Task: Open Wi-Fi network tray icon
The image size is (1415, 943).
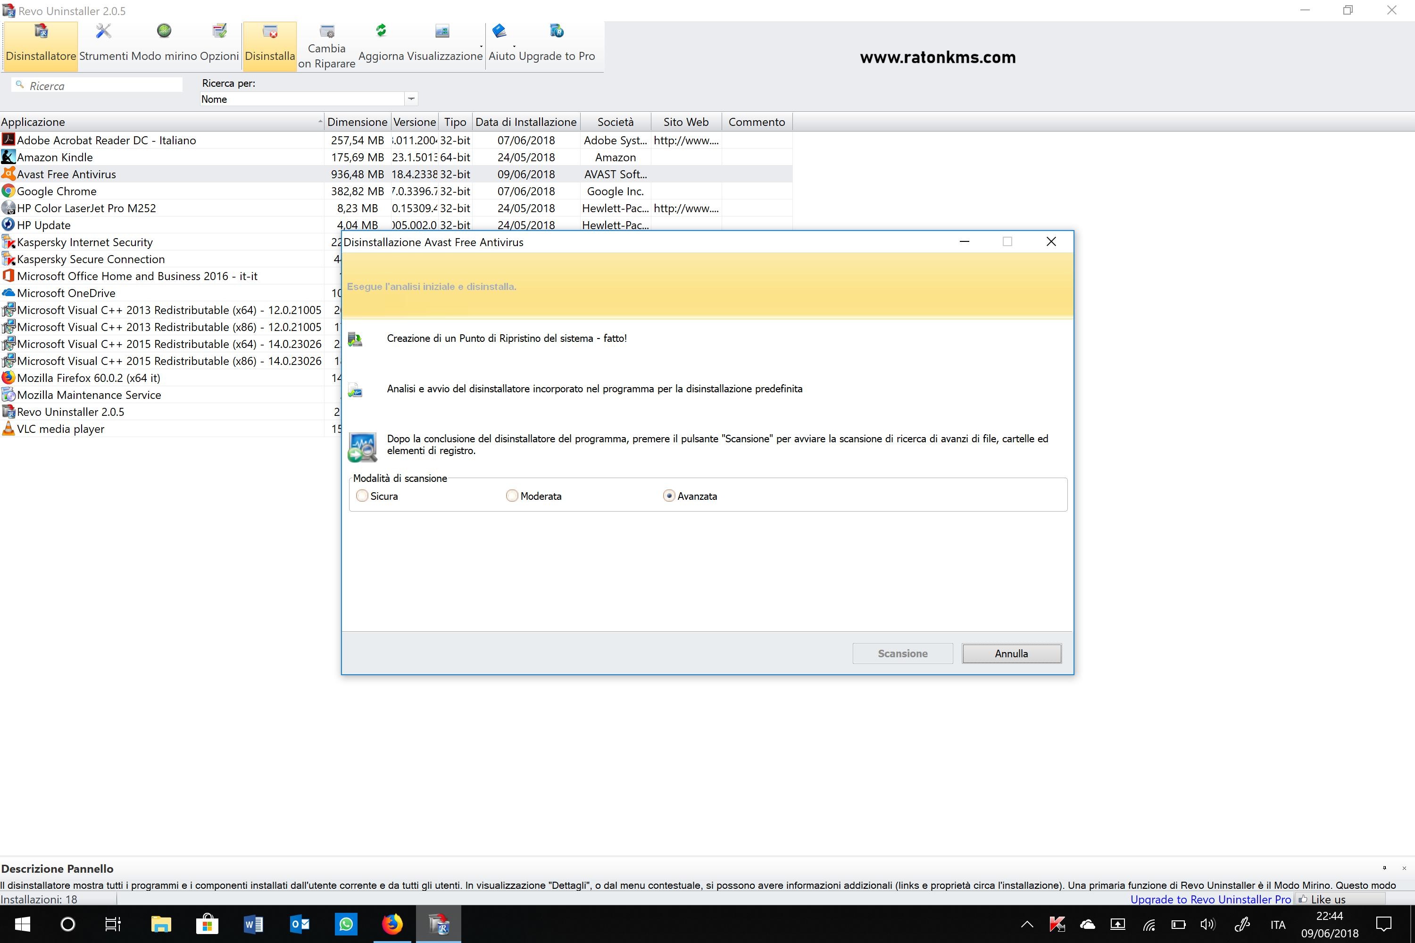Action: point(1149,924)
